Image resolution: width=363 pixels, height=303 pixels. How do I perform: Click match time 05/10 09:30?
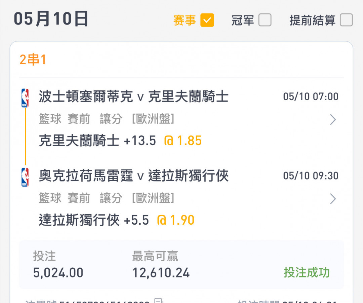click(311, 176)
